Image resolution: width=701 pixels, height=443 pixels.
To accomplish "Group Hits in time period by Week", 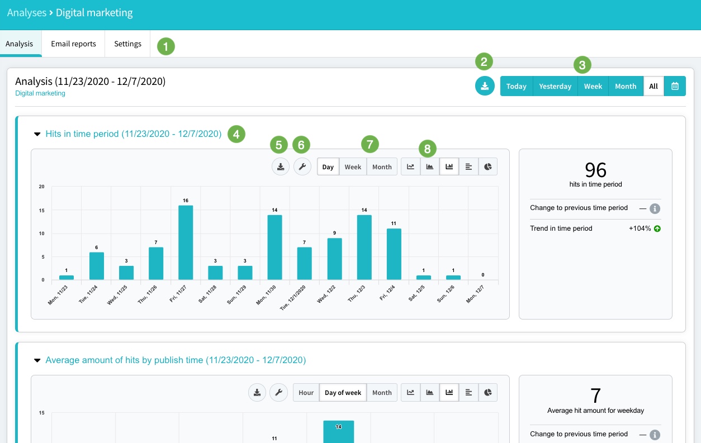I will pos(353,166).
